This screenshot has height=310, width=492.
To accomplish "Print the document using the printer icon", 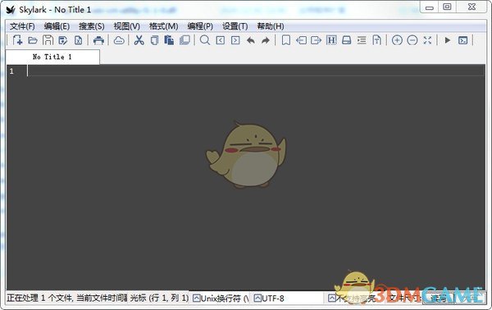I will 98,40.
